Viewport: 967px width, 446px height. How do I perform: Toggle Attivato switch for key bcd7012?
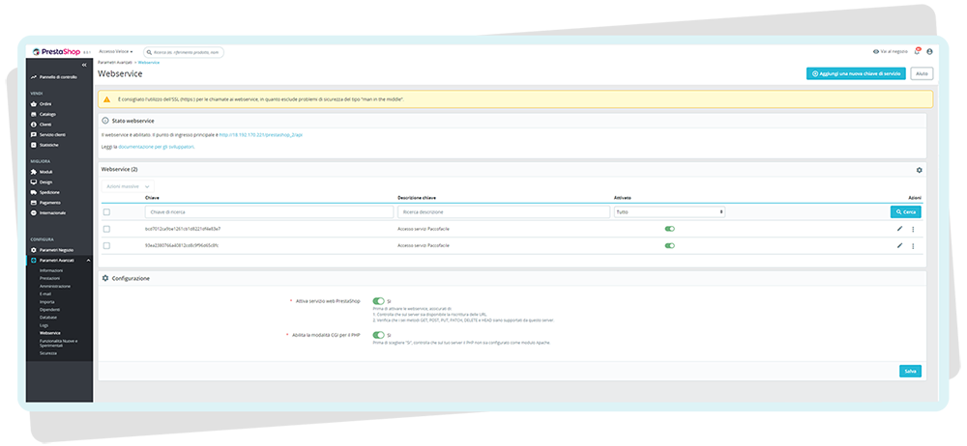pos(670,229)
